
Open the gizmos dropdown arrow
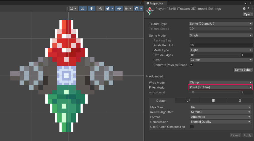141,9
